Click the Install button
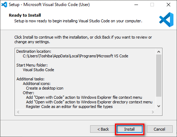 tap(129, 129)
